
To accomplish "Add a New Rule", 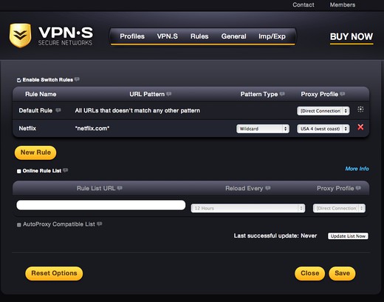I will point(35,152).
